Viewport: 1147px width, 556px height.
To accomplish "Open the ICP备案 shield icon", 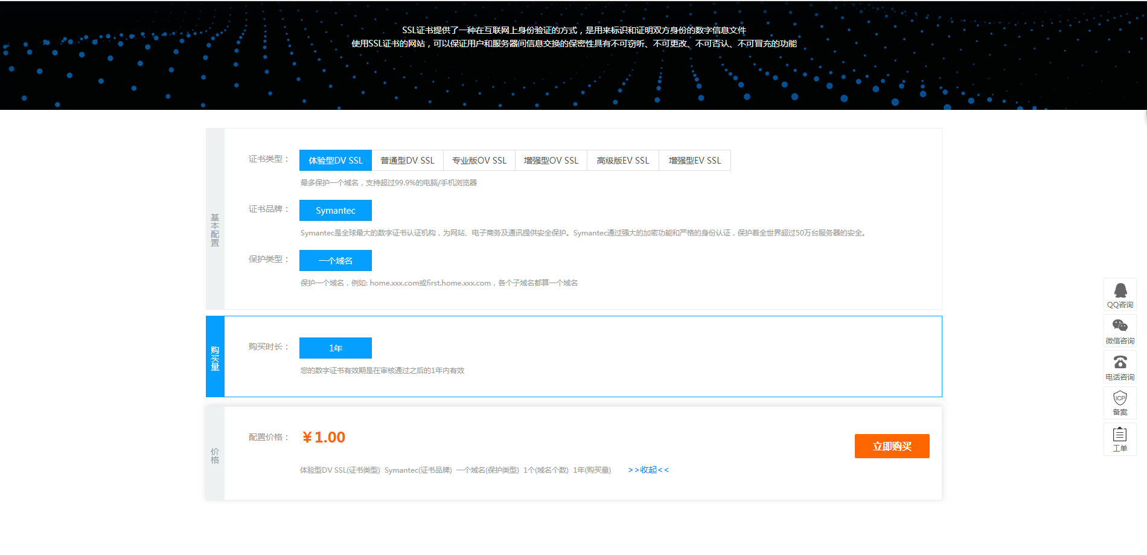I will tap(1120, 403).
